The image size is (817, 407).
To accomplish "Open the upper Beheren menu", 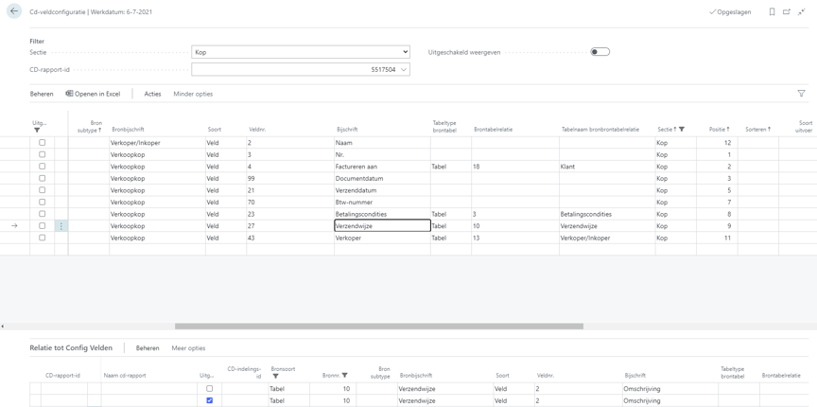I will (x=42, y=94).
